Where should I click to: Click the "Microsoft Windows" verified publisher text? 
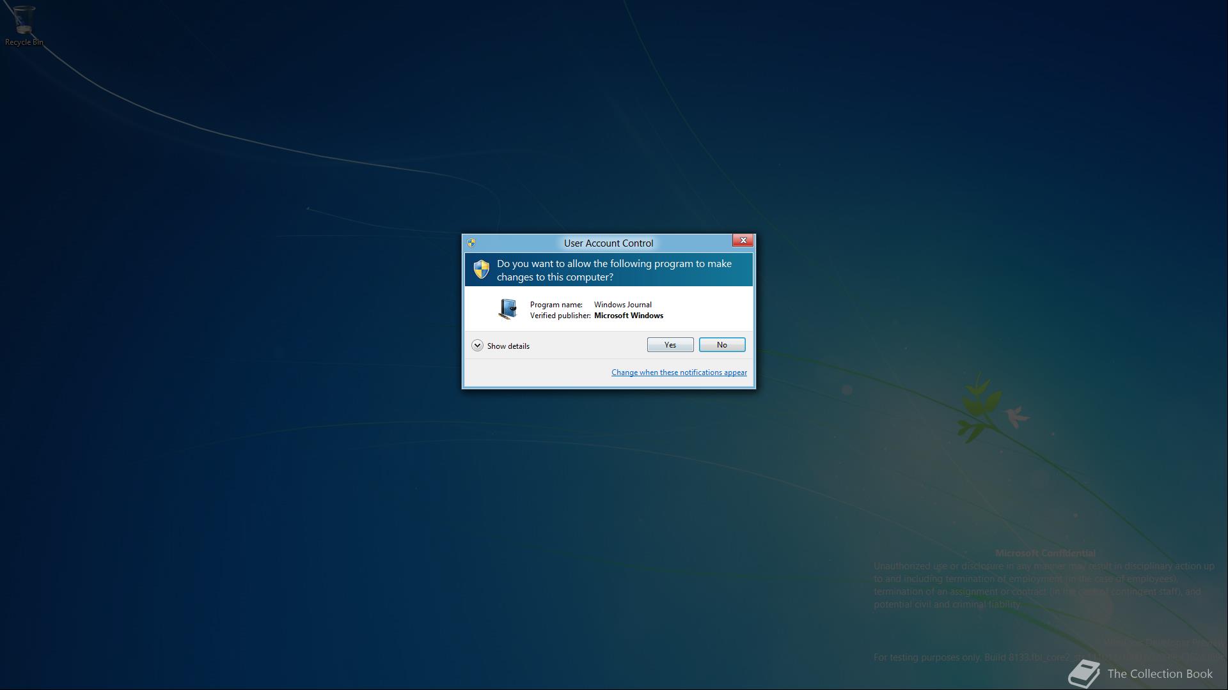pos(628,316)
